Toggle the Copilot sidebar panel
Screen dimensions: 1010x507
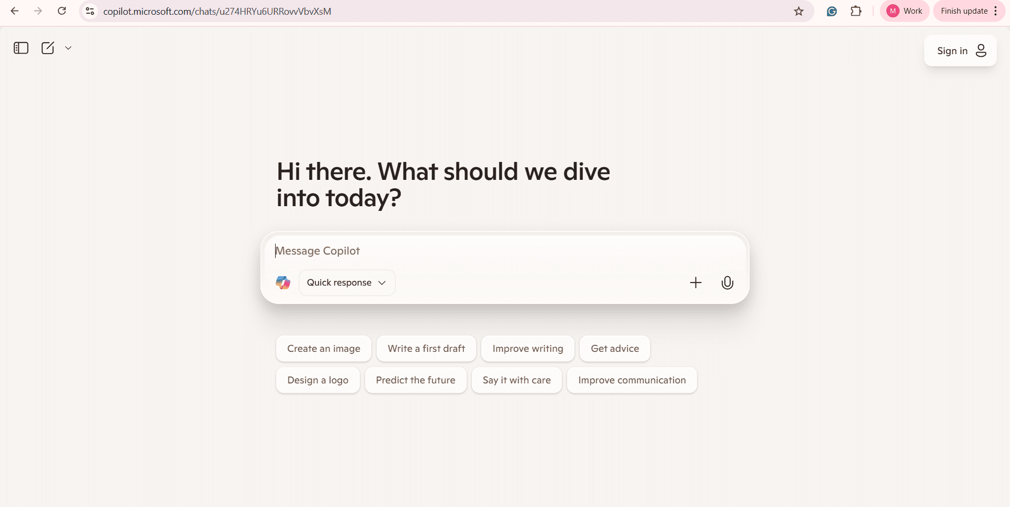pos(21,48)
